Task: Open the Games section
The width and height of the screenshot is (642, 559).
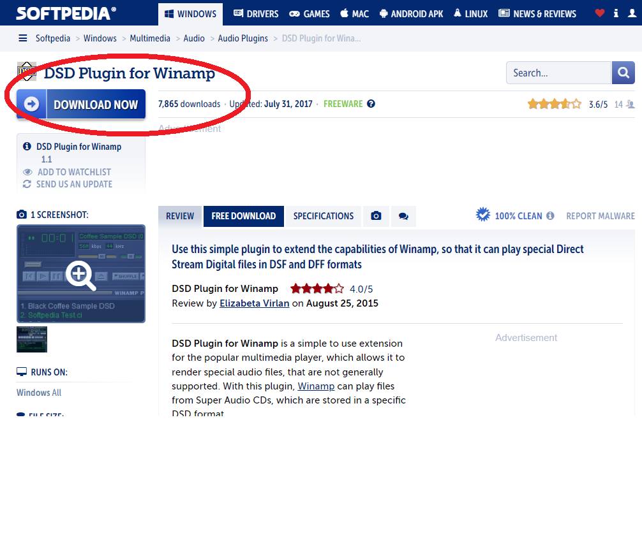Action: click(x=309, y=14)
